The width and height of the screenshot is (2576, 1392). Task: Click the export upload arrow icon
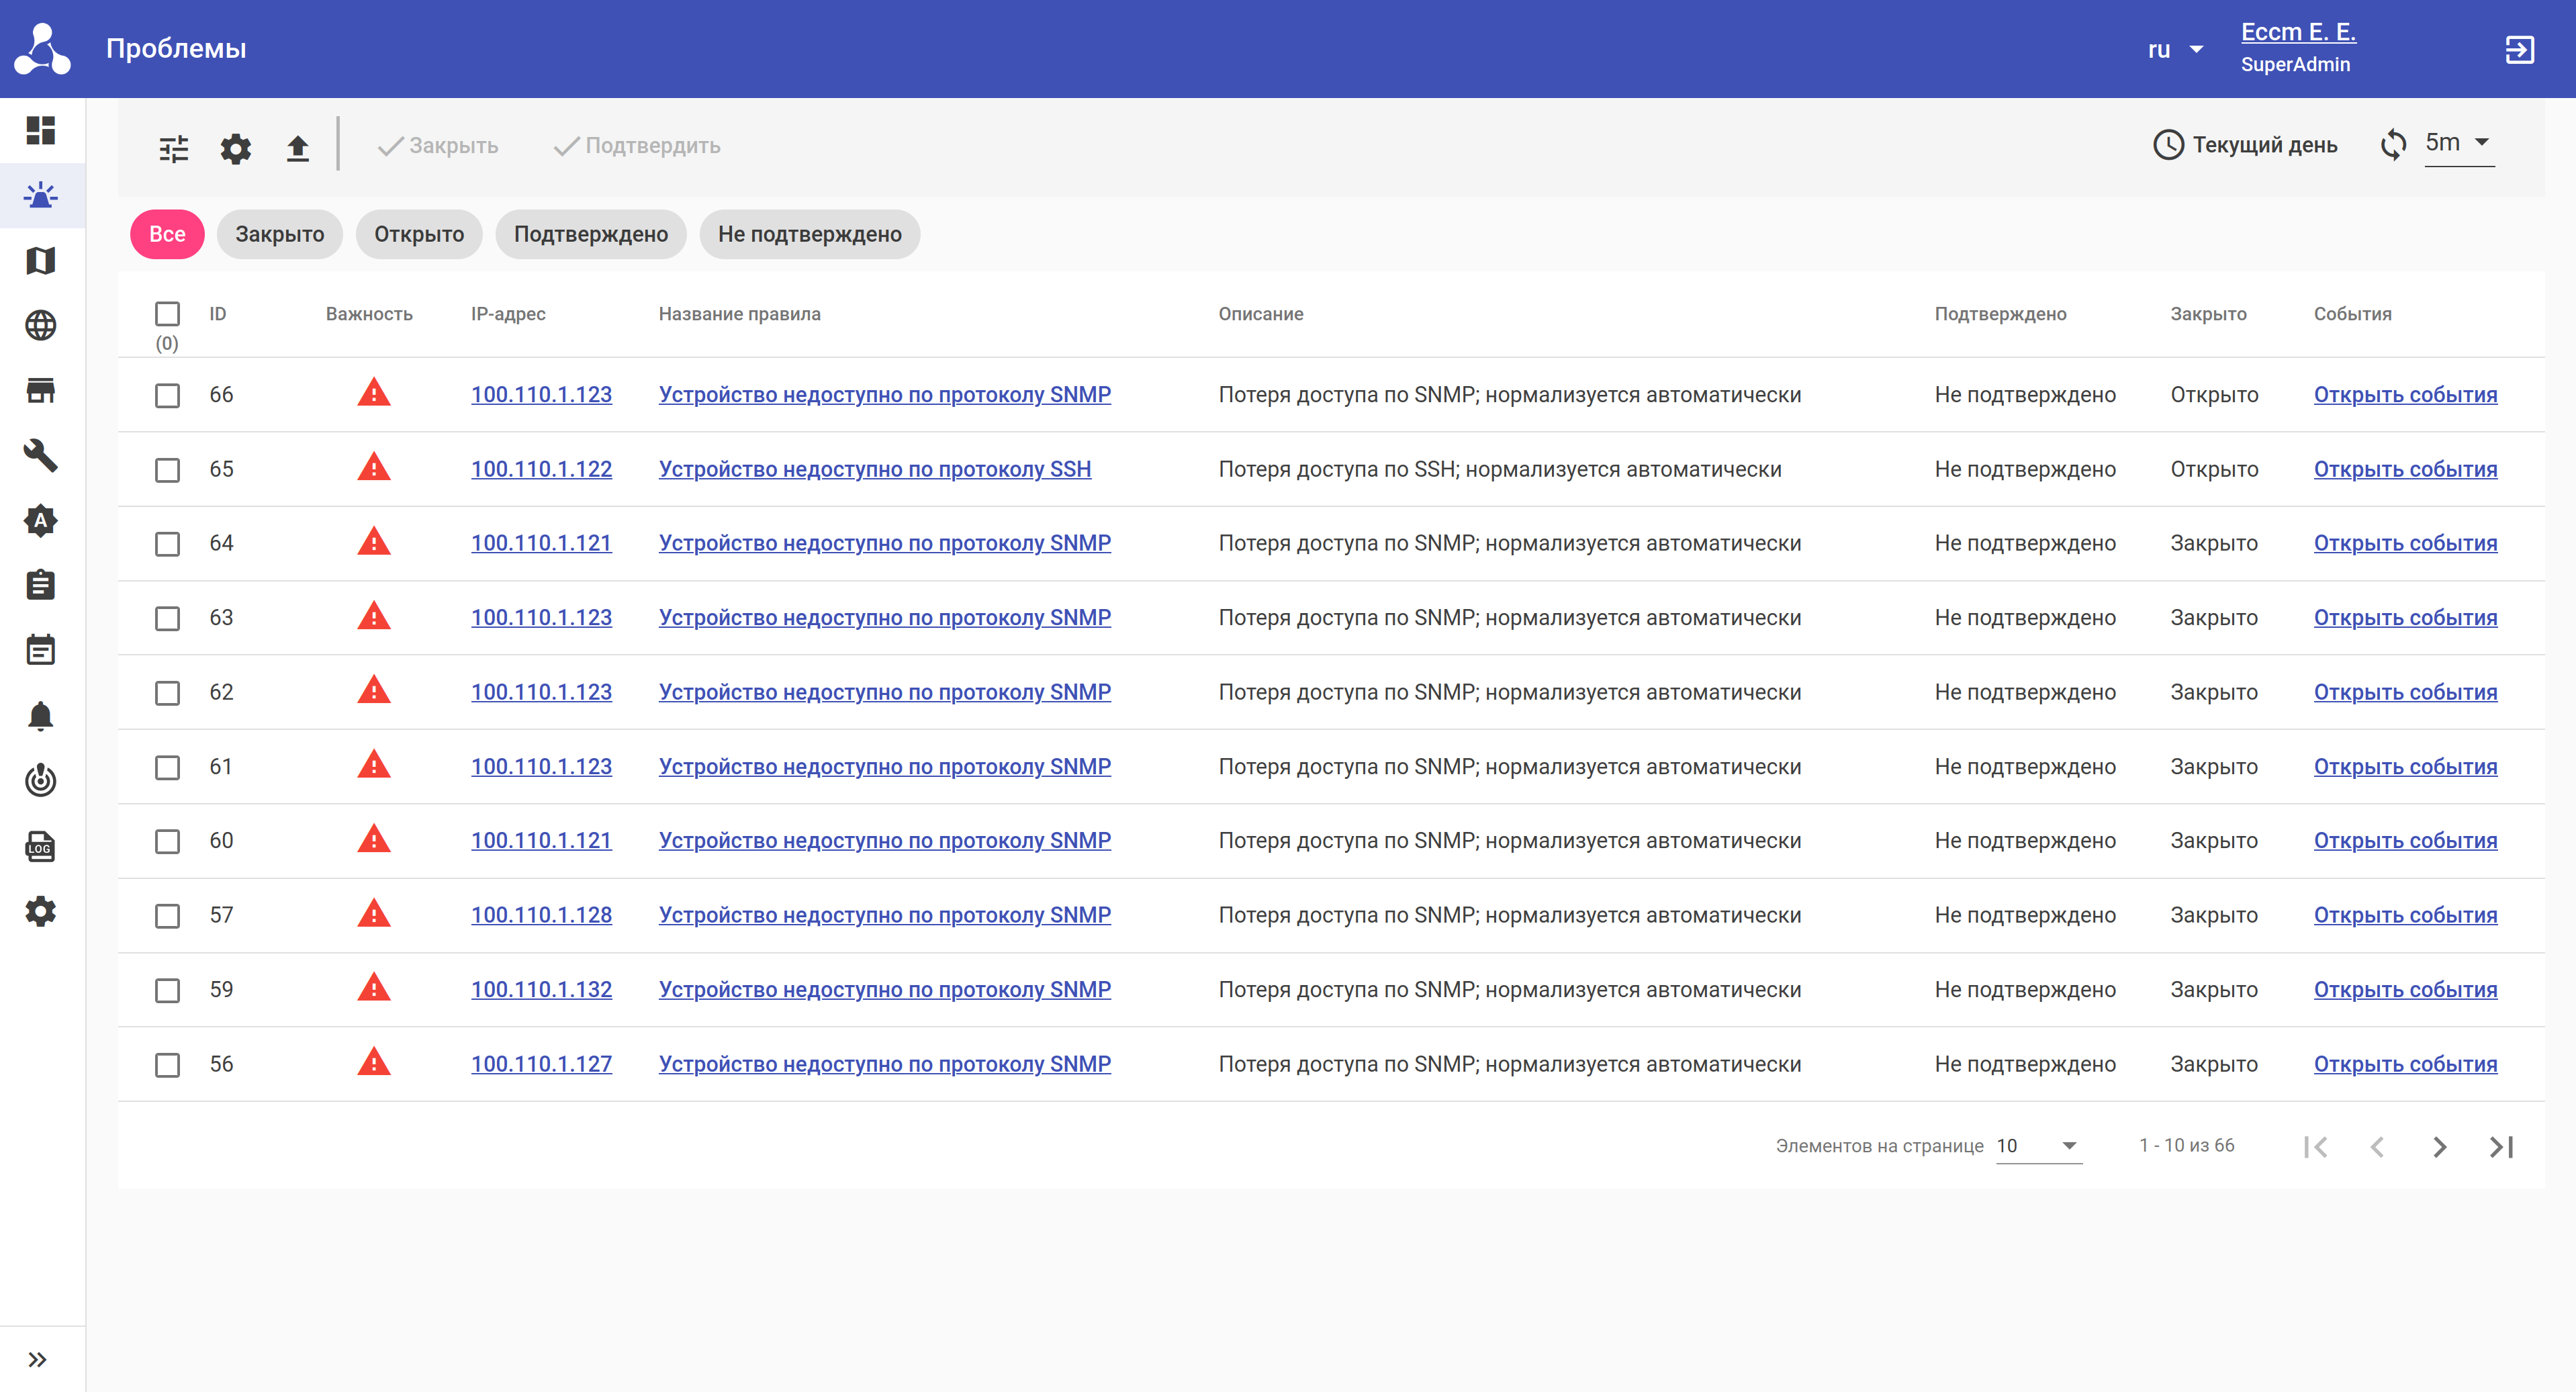(297, 148)
